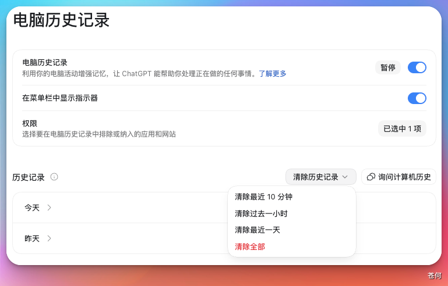
Task: Click the 在菜单栏中显示指示器 label text
Action: pyautogui.click(x=60, y=98)
